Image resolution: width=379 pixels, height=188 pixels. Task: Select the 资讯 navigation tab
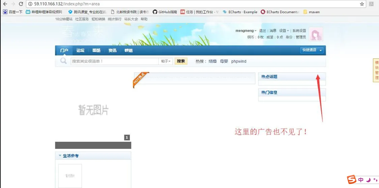pyautogui.click(x=112, y=51)
